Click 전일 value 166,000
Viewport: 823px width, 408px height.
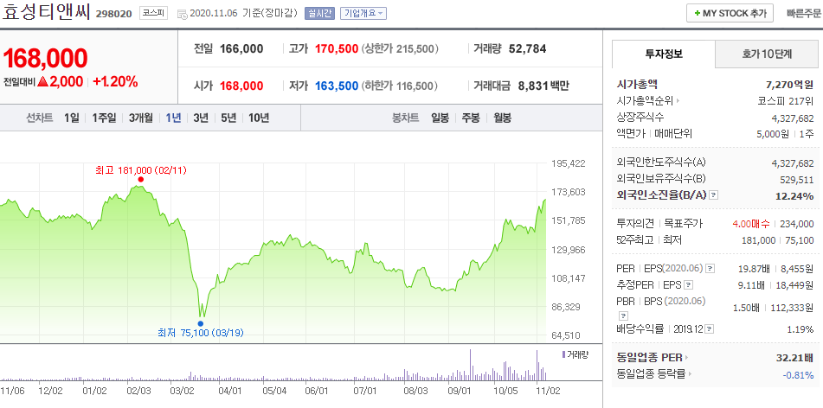[x=241, y=48]
